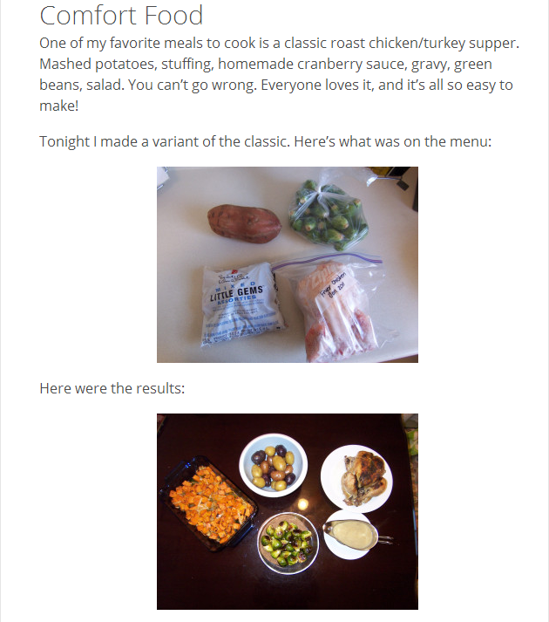Open the cooked meal results photo
The image size is (549, 622).
coord(288,511)
